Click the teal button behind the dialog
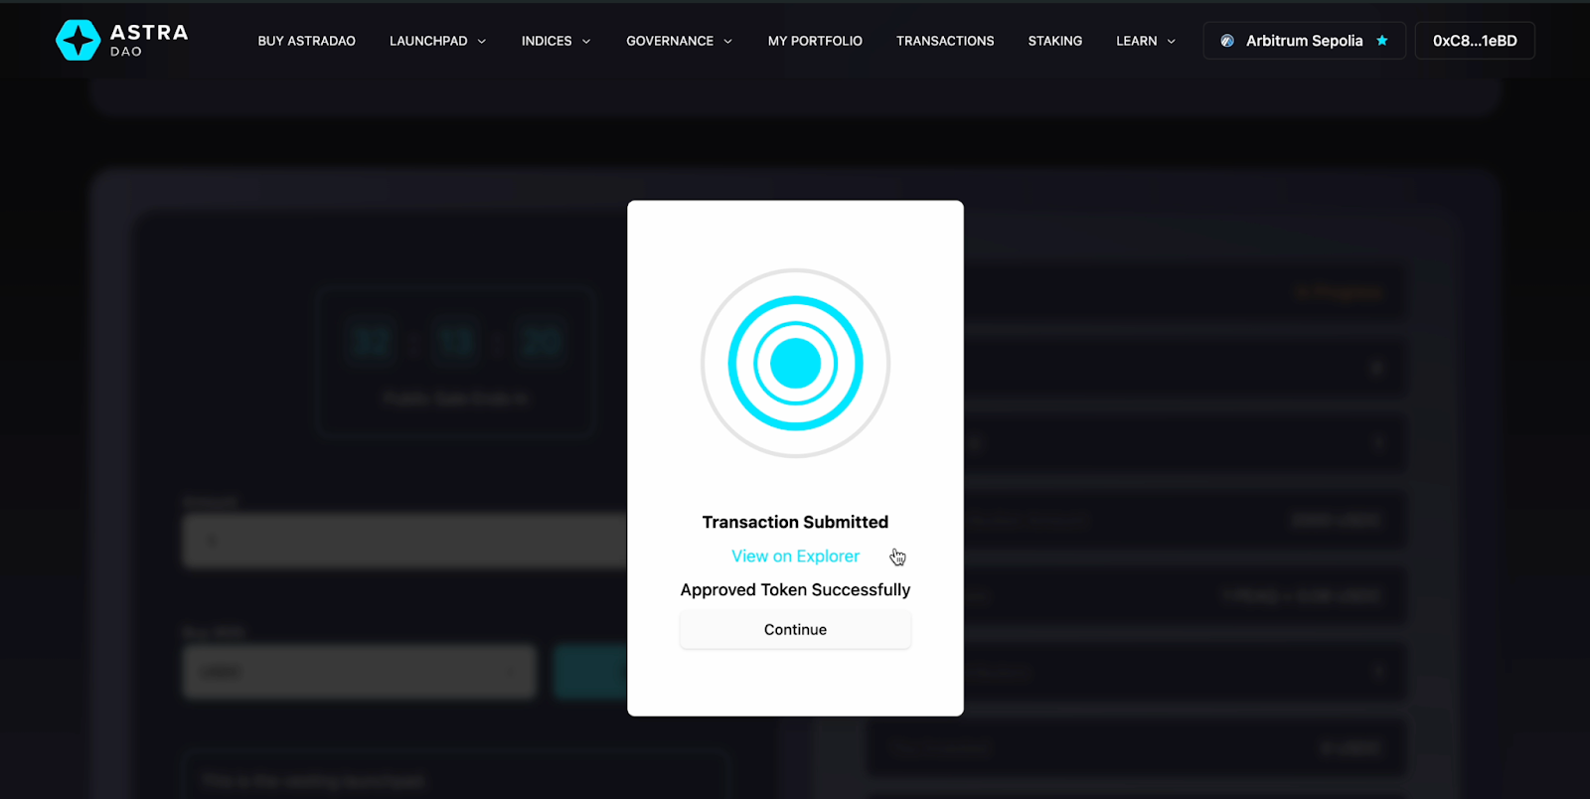1590x799 pixels. click(x=589, y=672)
